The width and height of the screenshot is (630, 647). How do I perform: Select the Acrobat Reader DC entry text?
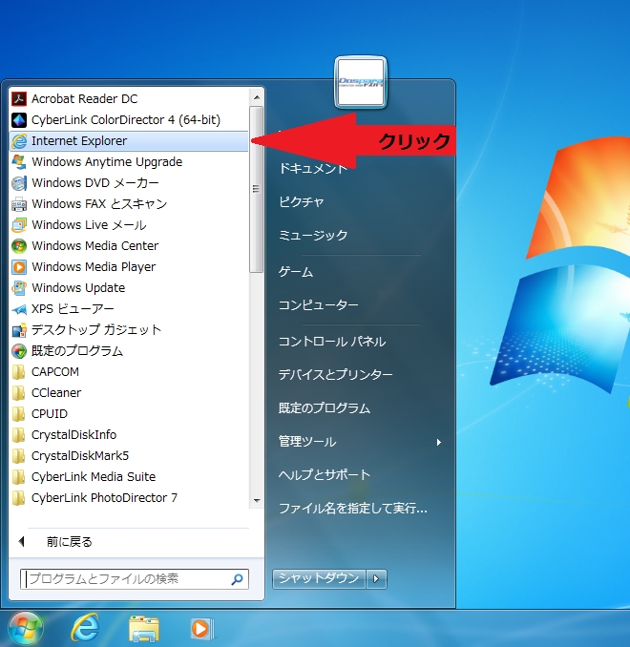(x=85, y=99)
